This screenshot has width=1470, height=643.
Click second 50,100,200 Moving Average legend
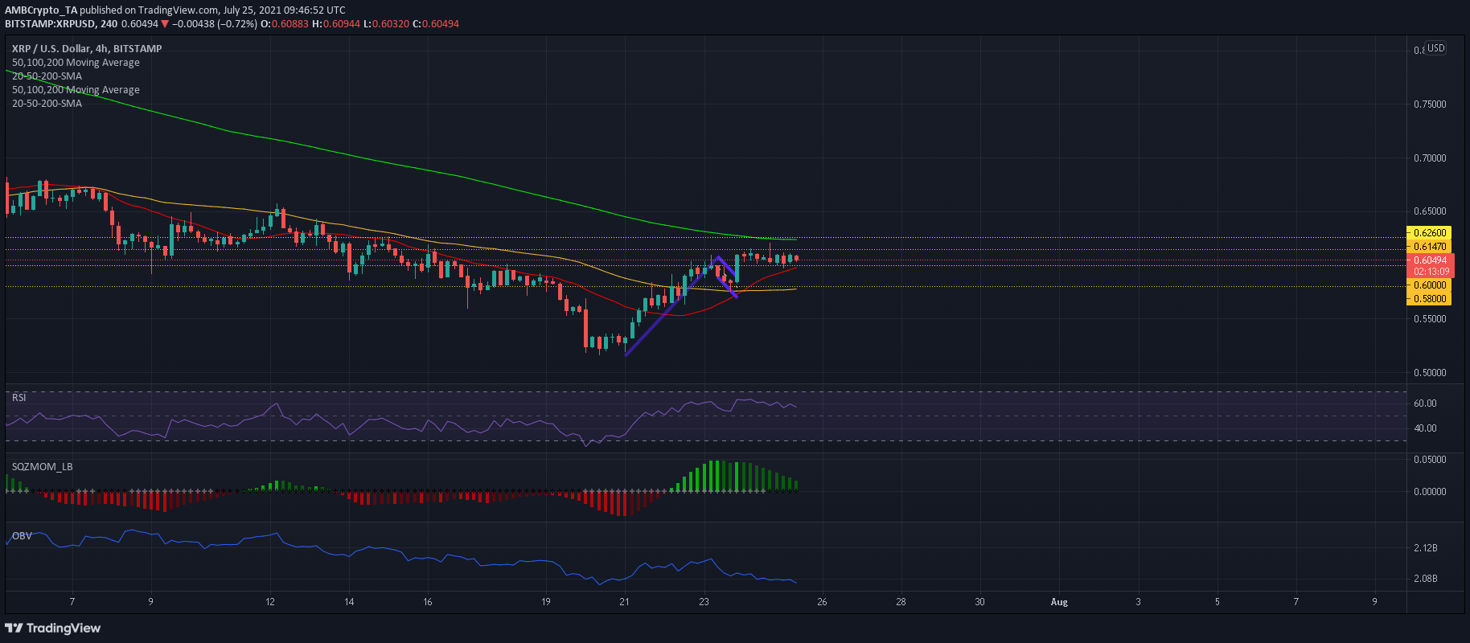tap(76, 89)
